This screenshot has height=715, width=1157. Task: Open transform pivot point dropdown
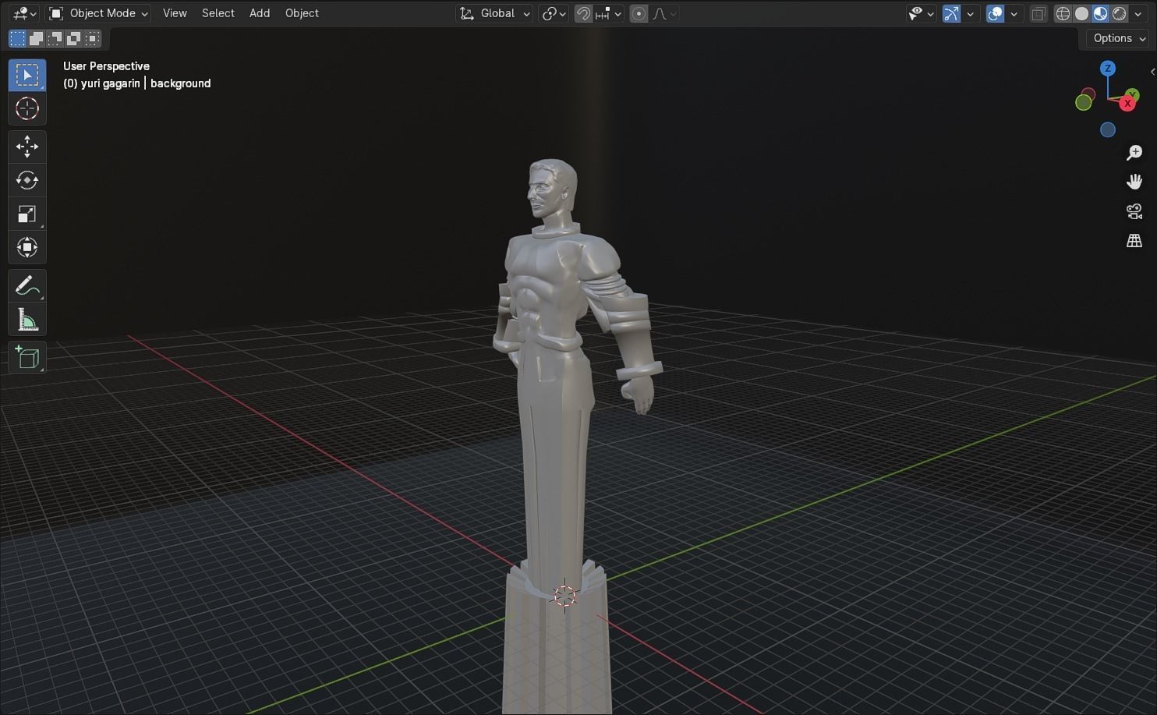pos(554,13)
